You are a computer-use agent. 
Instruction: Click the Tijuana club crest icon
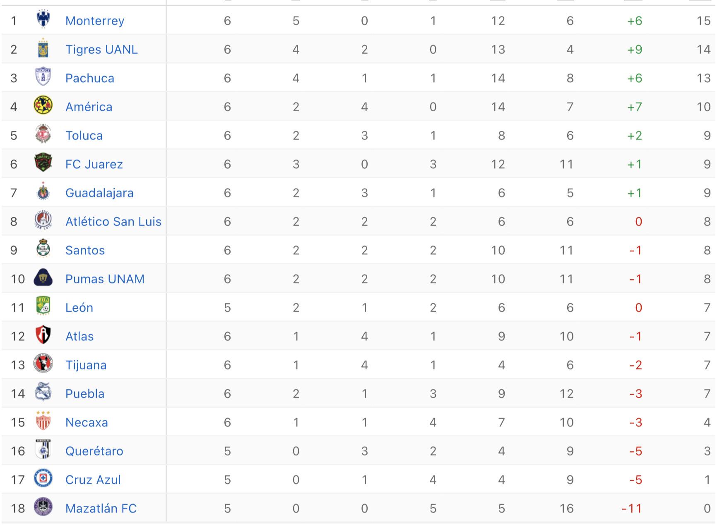43,364
